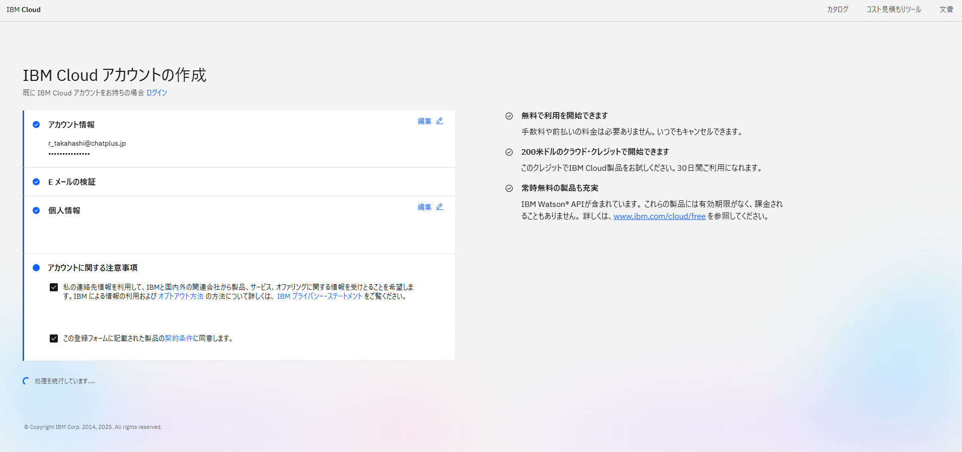Open the www.ibm.com/cloud/free link

pos(659,216)
